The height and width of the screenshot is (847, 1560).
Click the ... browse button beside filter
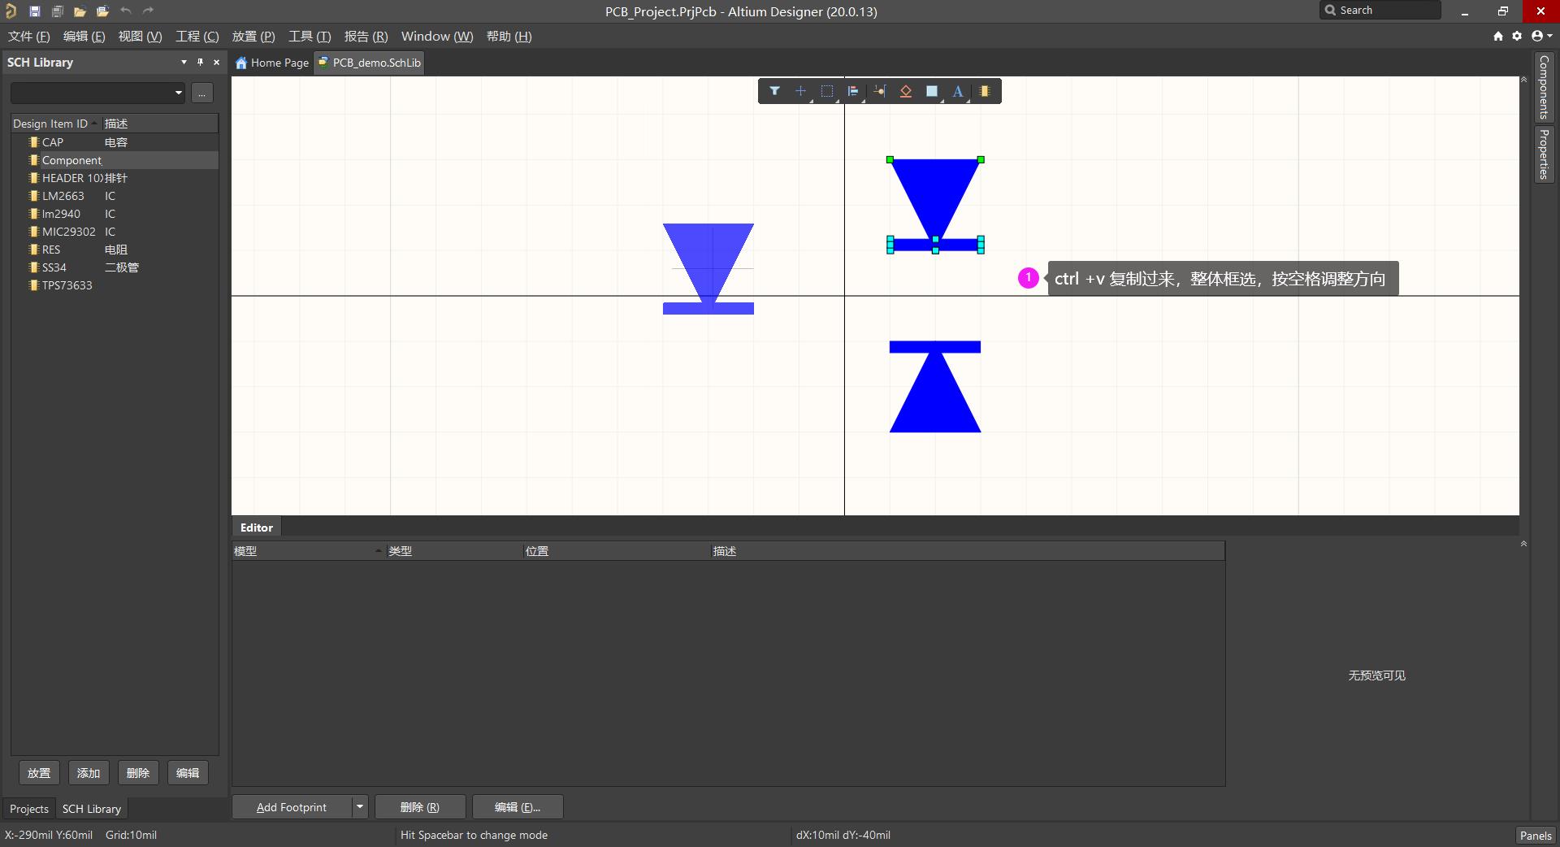202,93
